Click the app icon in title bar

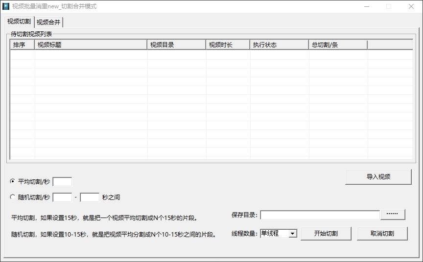click(x=6, y=6)
